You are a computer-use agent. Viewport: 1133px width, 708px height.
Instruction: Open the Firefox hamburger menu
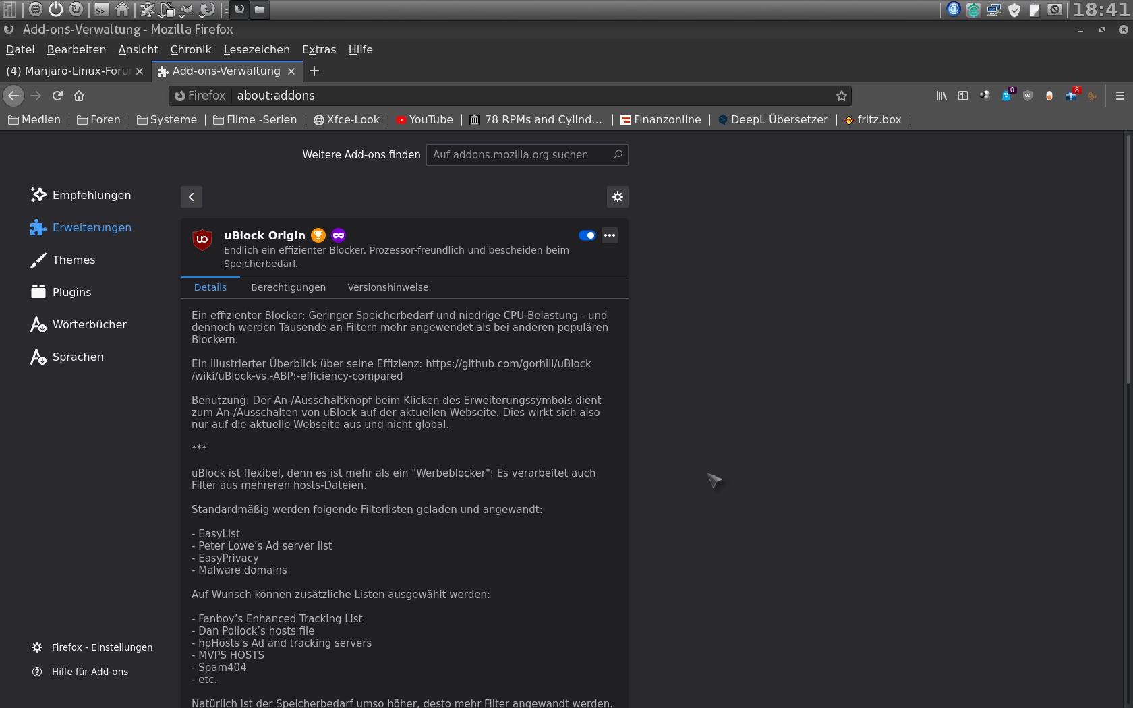click(1120, 96)
